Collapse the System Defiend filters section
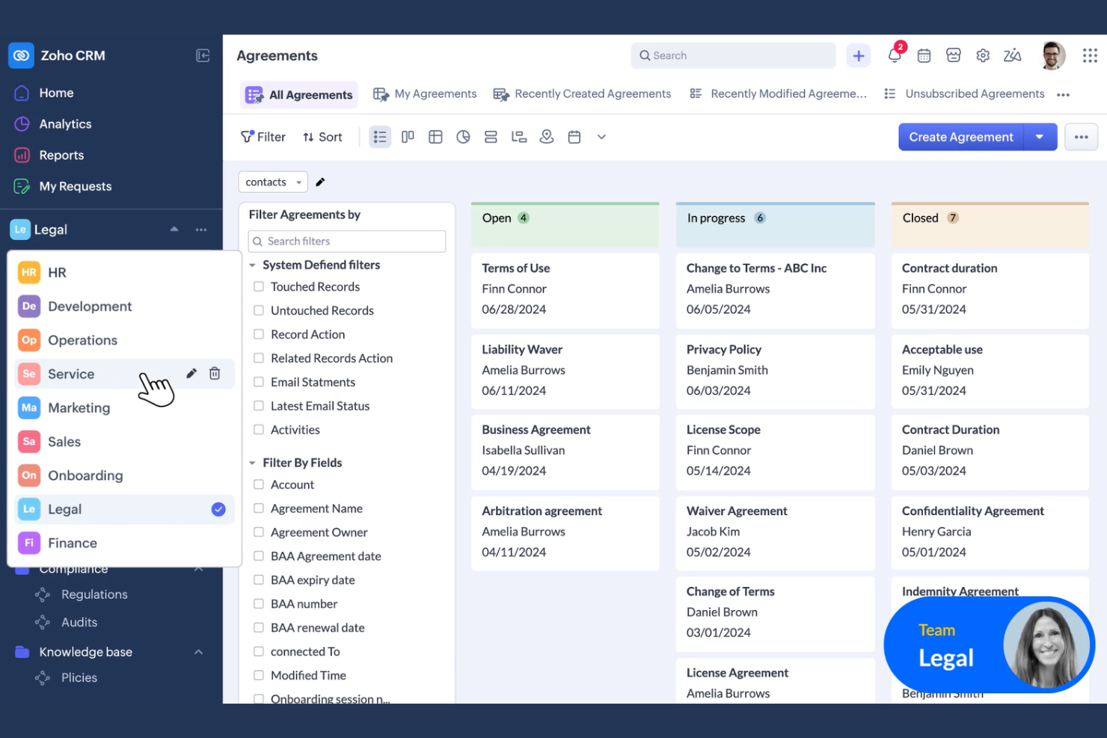Screen dimensions: 1107x738 click(x=252, y=265)
